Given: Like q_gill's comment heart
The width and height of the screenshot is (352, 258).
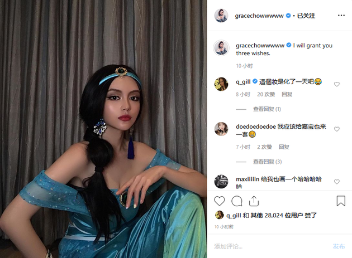Looking at the screenshot, I should pos(337,84).
